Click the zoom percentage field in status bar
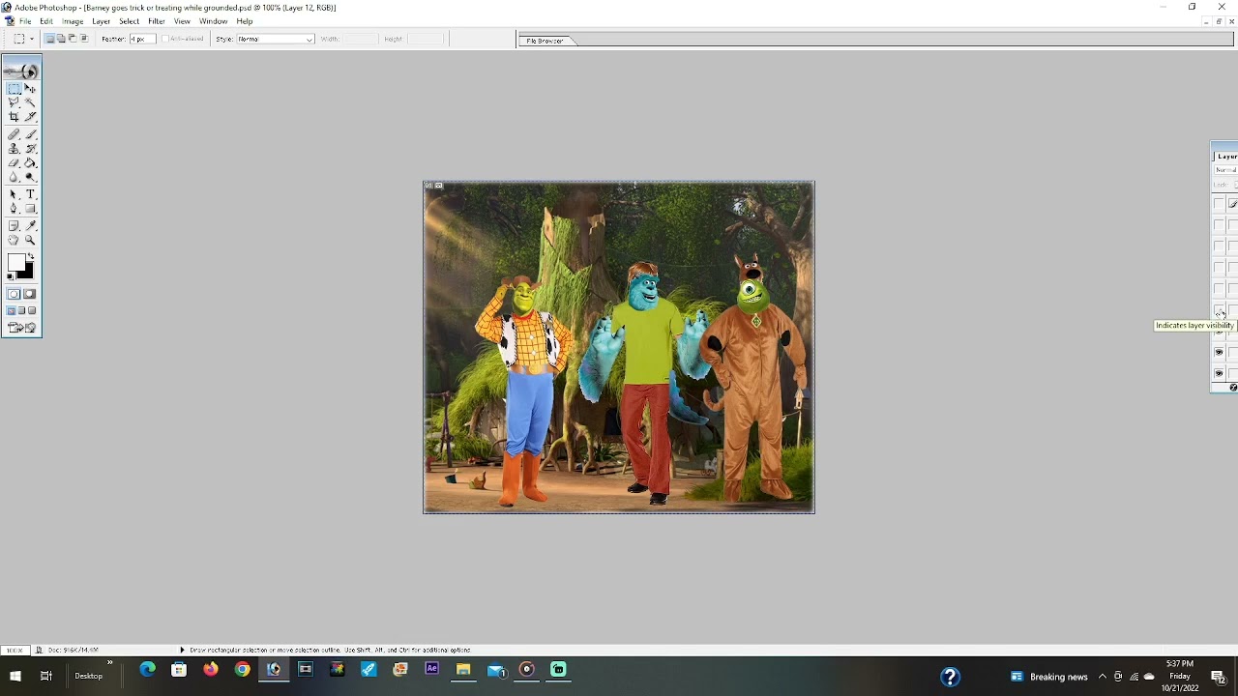Viewport: 1238px width, 696px height. 15,650
